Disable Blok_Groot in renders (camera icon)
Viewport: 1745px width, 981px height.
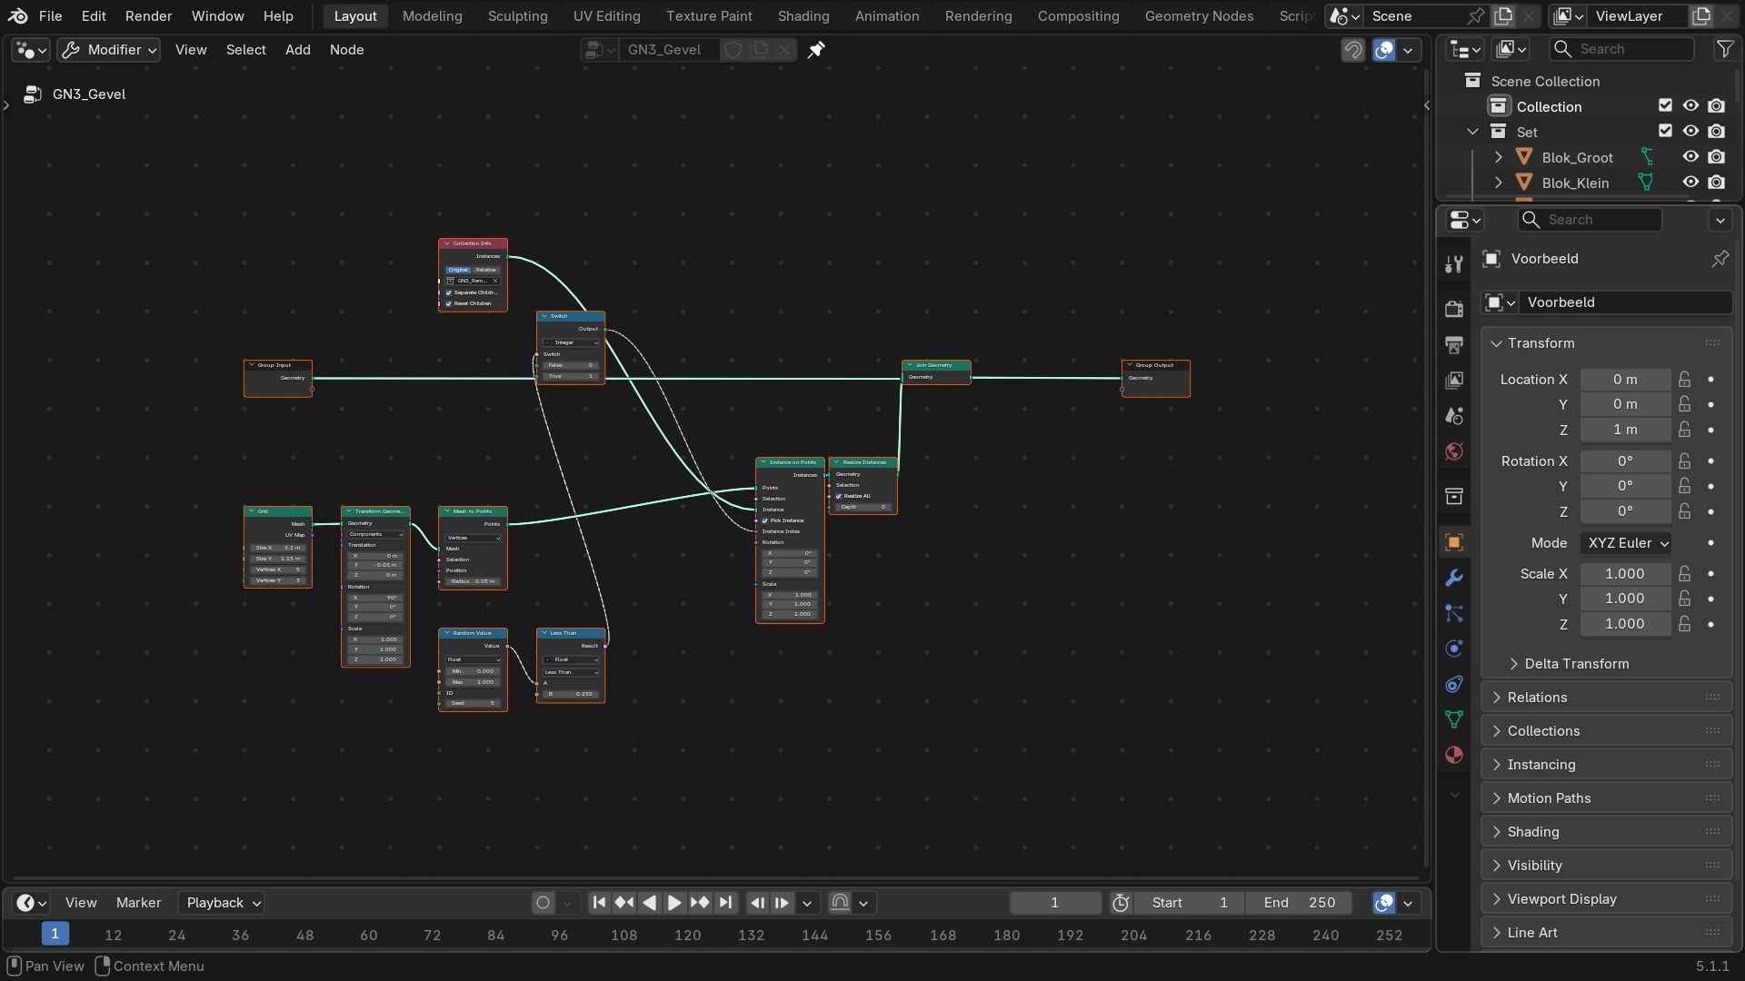click(1716, 157)
